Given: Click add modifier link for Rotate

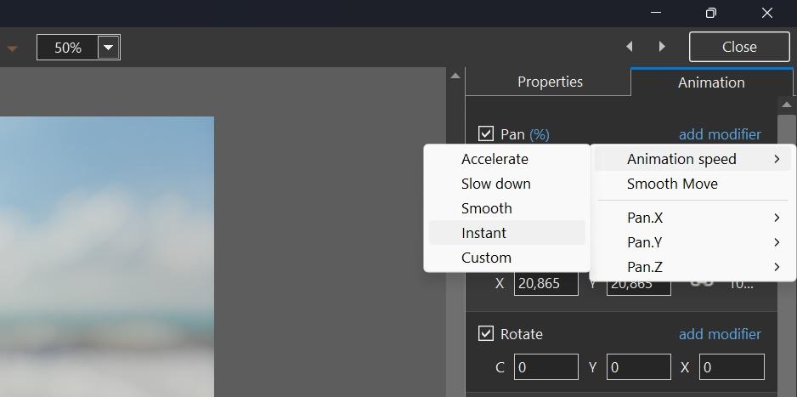Looking at the screenshot, I should tap(720, 334).
